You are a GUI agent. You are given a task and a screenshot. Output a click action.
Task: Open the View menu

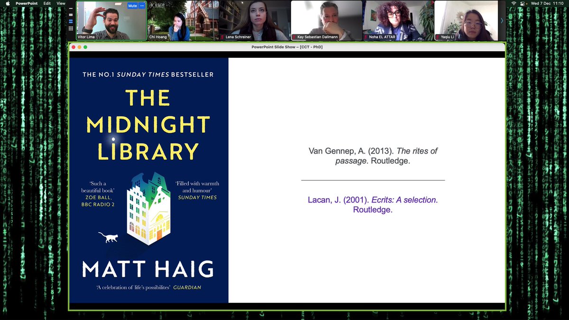coord(61,3)
